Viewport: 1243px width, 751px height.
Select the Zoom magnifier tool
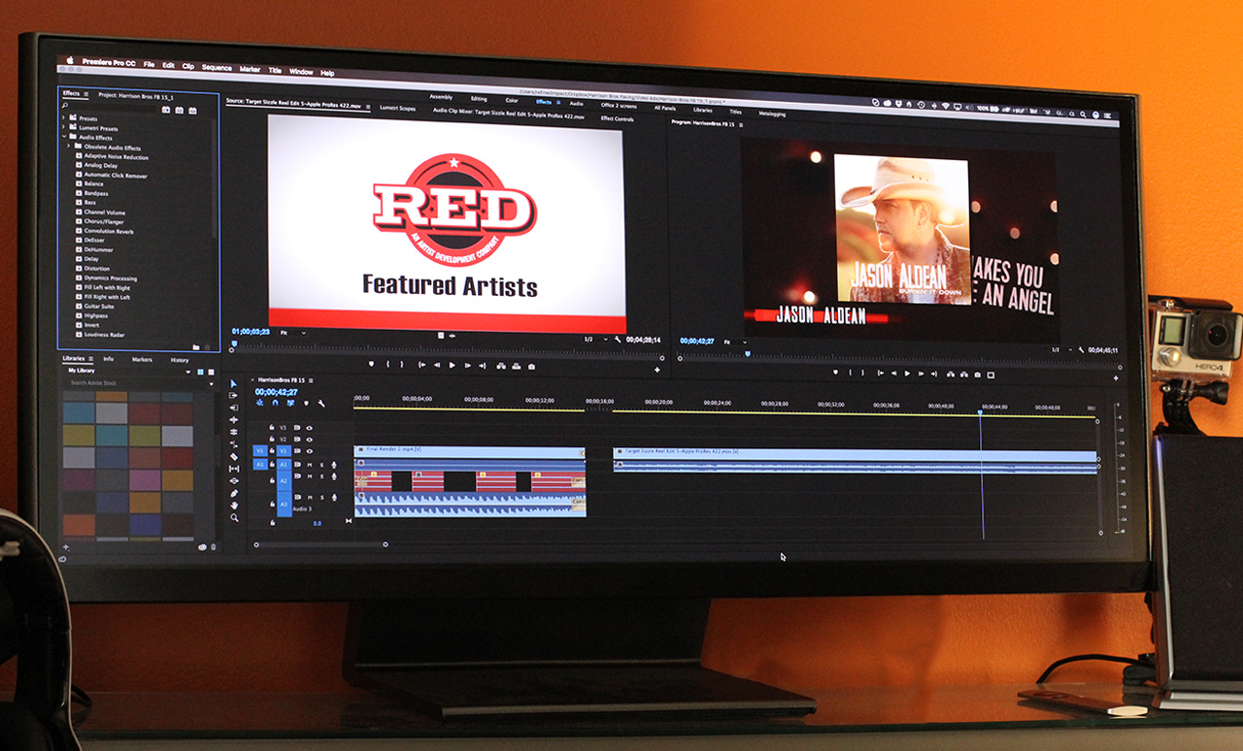point(233,518)
